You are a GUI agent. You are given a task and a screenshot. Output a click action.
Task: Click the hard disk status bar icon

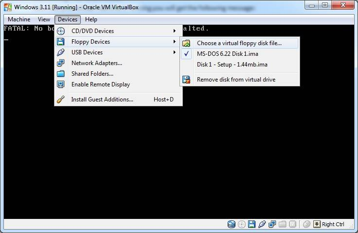pos(232,224)
